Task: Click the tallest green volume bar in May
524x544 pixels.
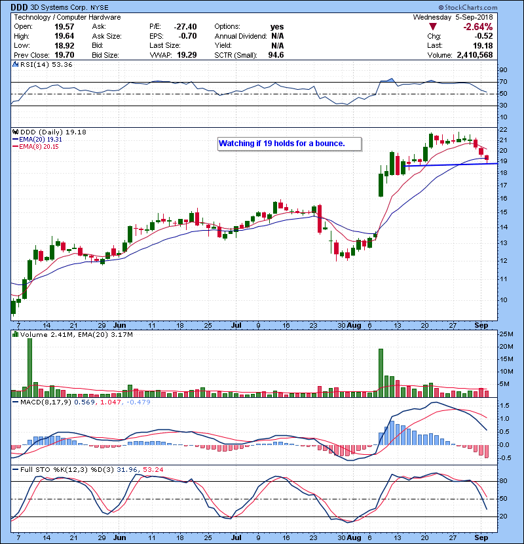Action: click(30, 368)
